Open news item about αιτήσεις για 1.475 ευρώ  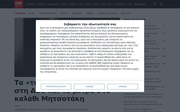coord(144,103)
